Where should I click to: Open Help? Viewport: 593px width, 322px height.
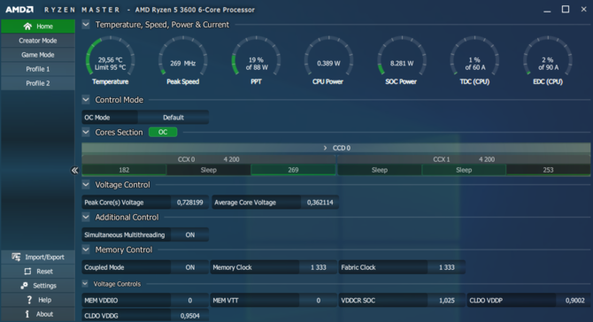point(38,300)
